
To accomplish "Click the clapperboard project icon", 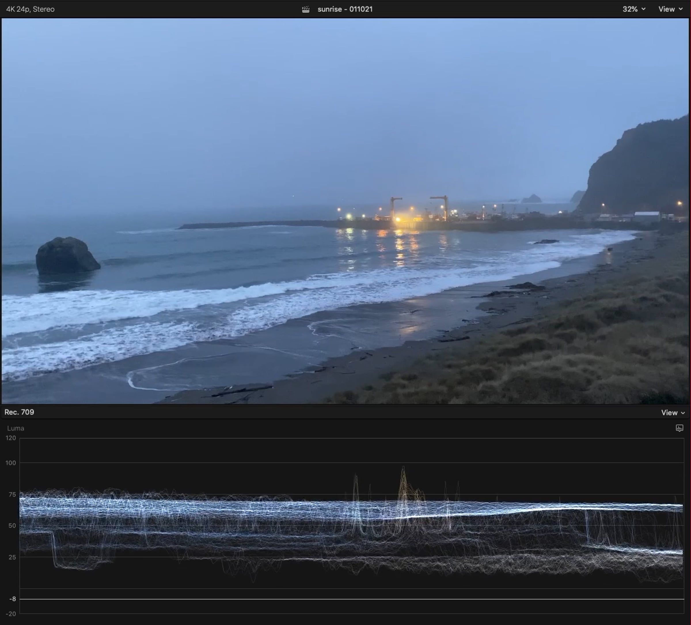I will [x=305, y=9].
